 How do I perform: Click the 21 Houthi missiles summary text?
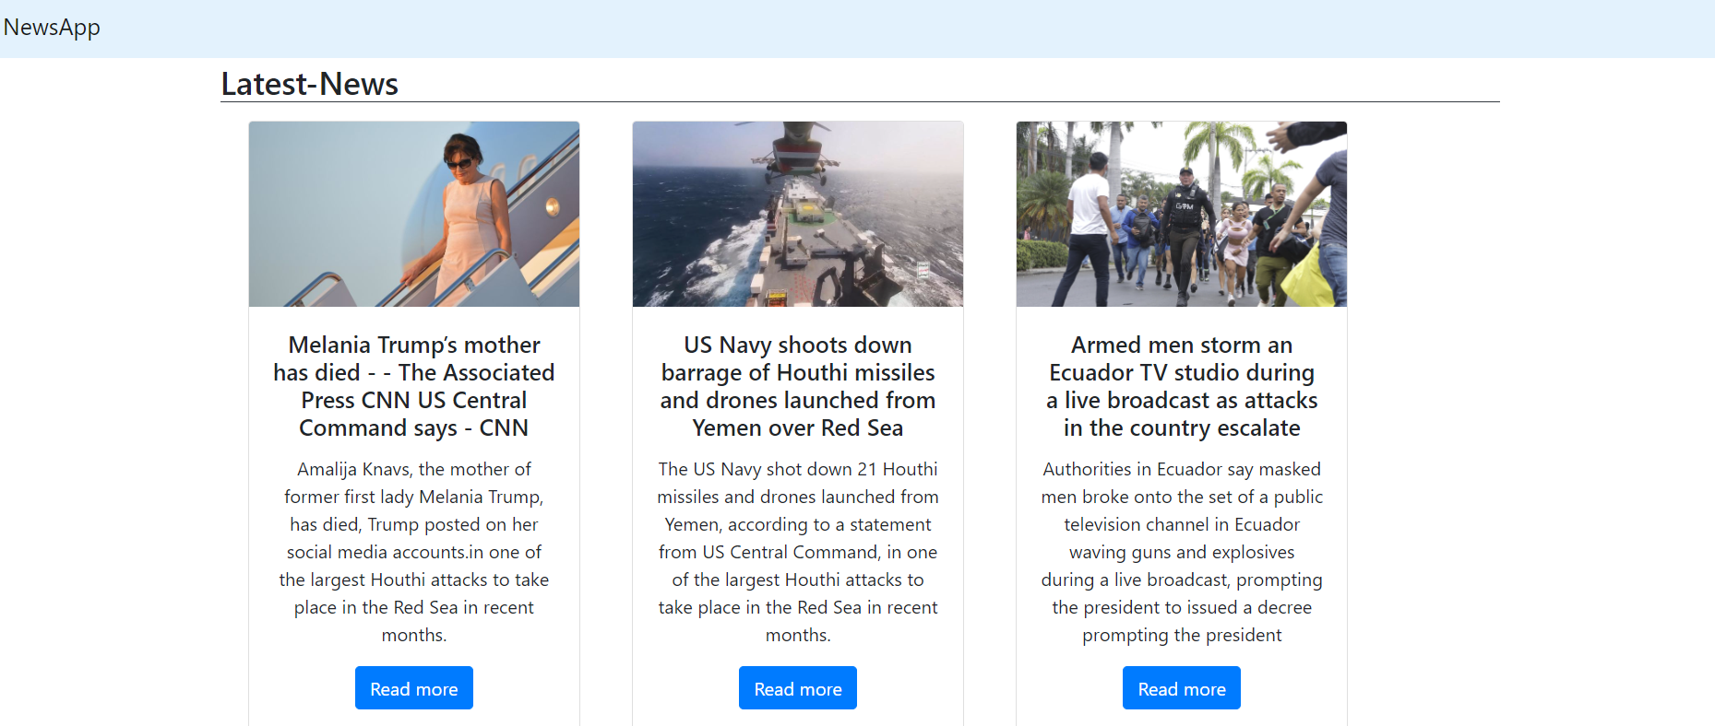tap(797, 551)
